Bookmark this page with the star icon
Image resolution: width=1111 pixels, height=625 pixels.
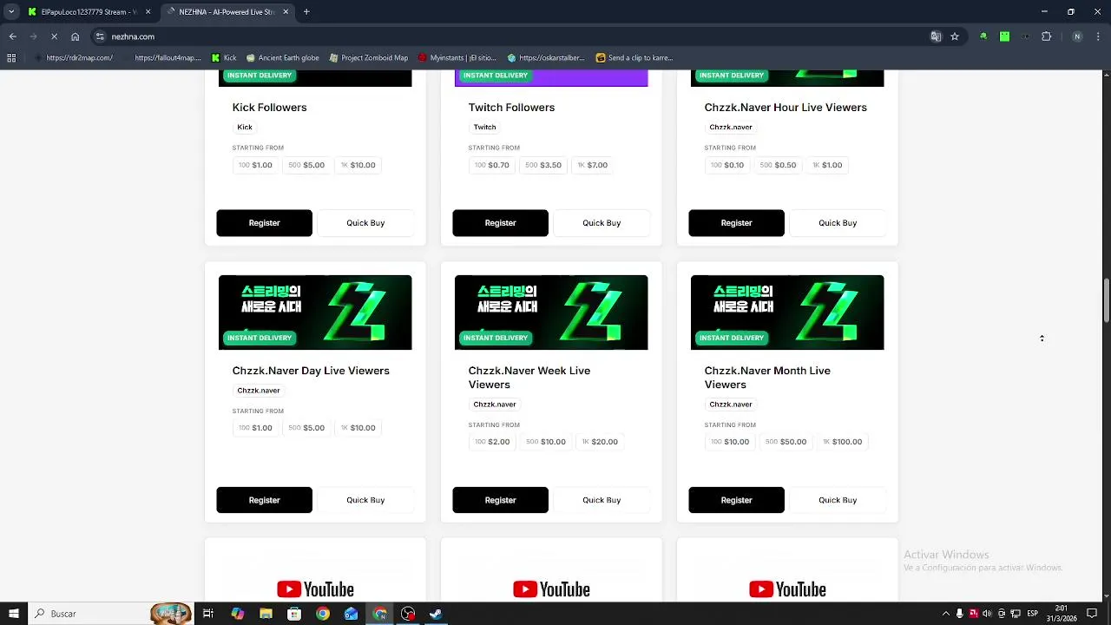click(955, 36)
